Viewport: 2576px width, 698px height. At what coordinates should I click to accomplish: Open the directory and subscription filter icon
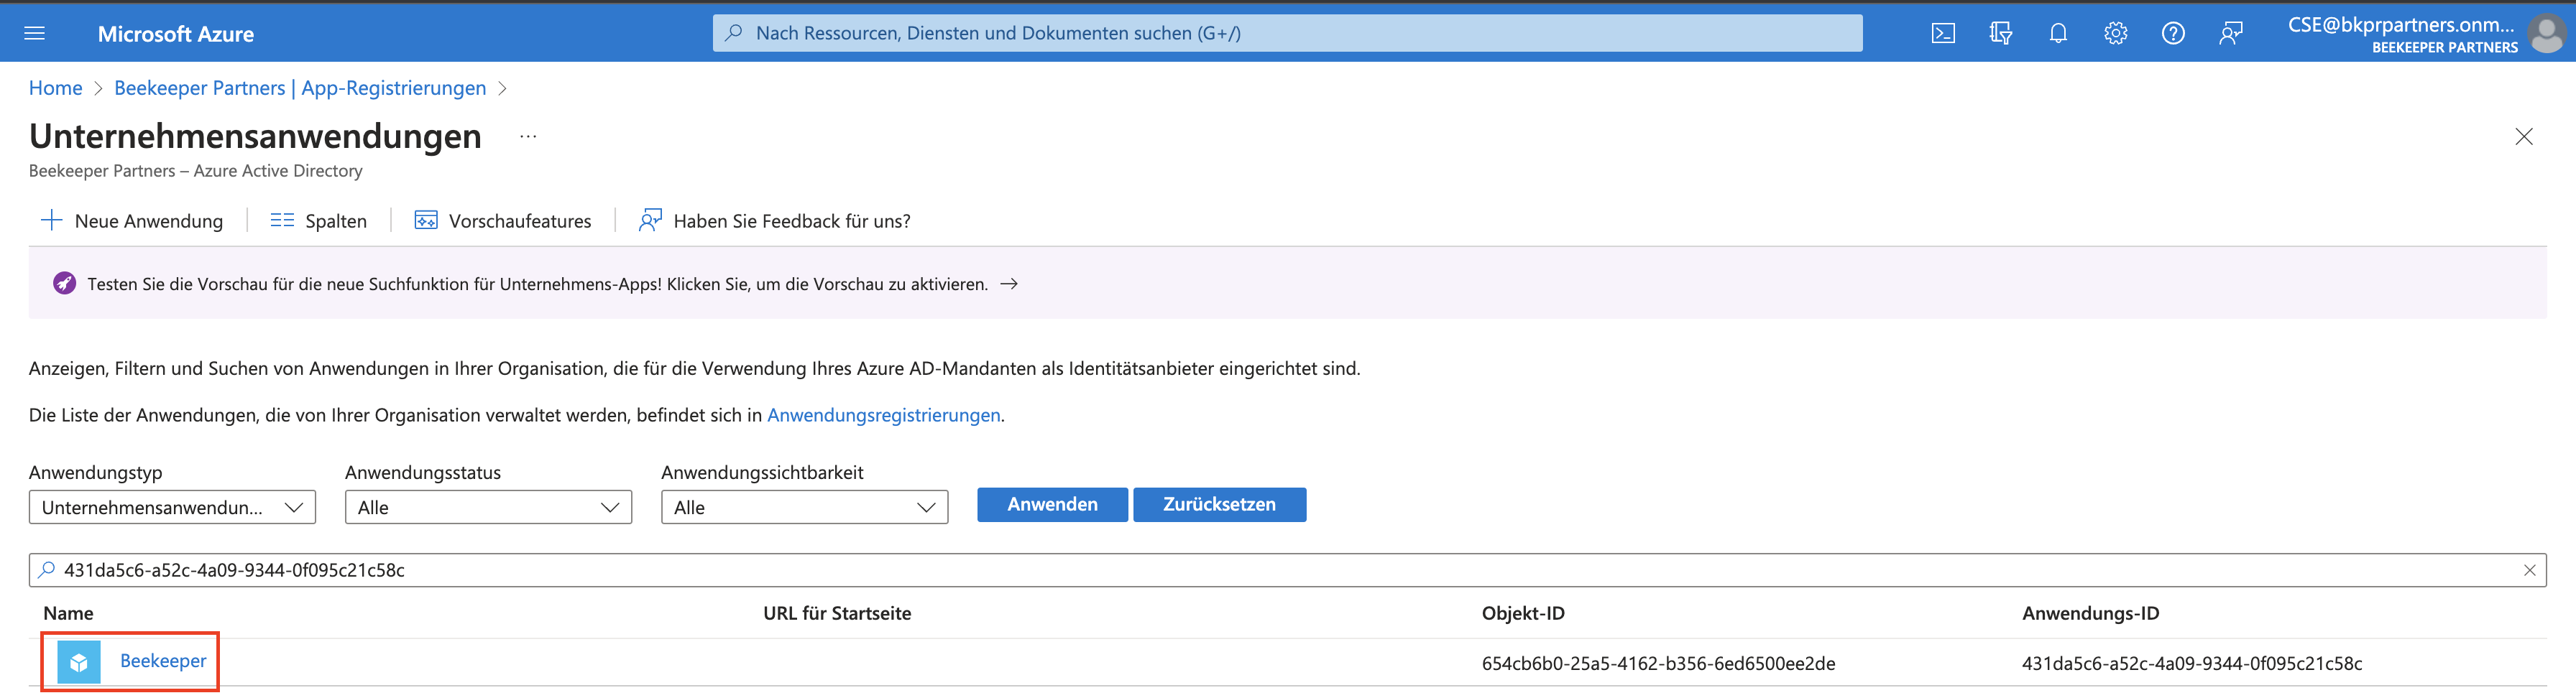pyautogui.click(x=2000, y=33)
